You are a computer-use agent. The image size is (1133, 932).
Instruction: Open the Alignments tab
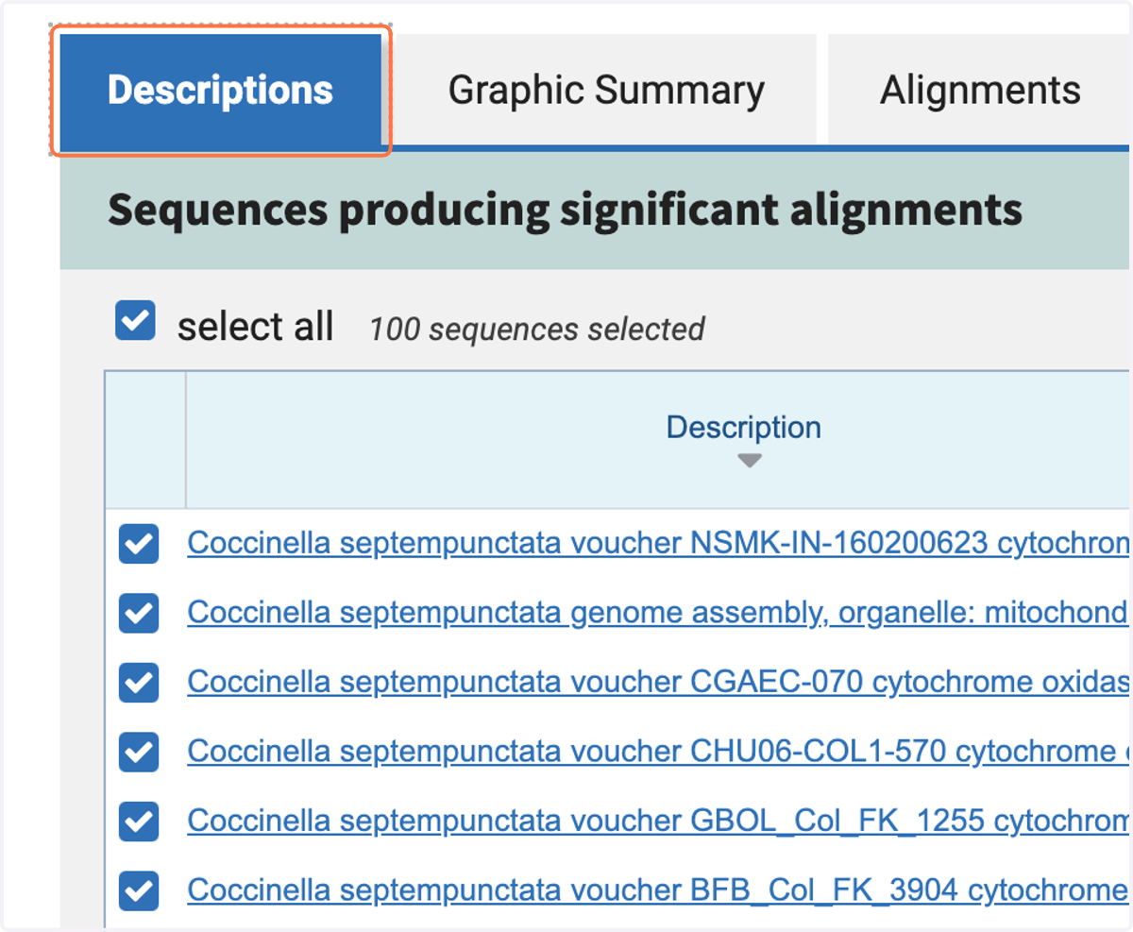coord(980,91)
